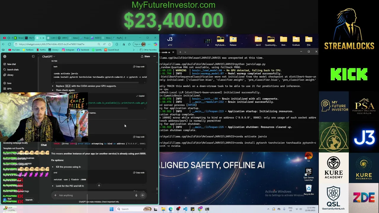
Task: Switch to the JARVIS browser tab
Action: (x=62, y=38)
